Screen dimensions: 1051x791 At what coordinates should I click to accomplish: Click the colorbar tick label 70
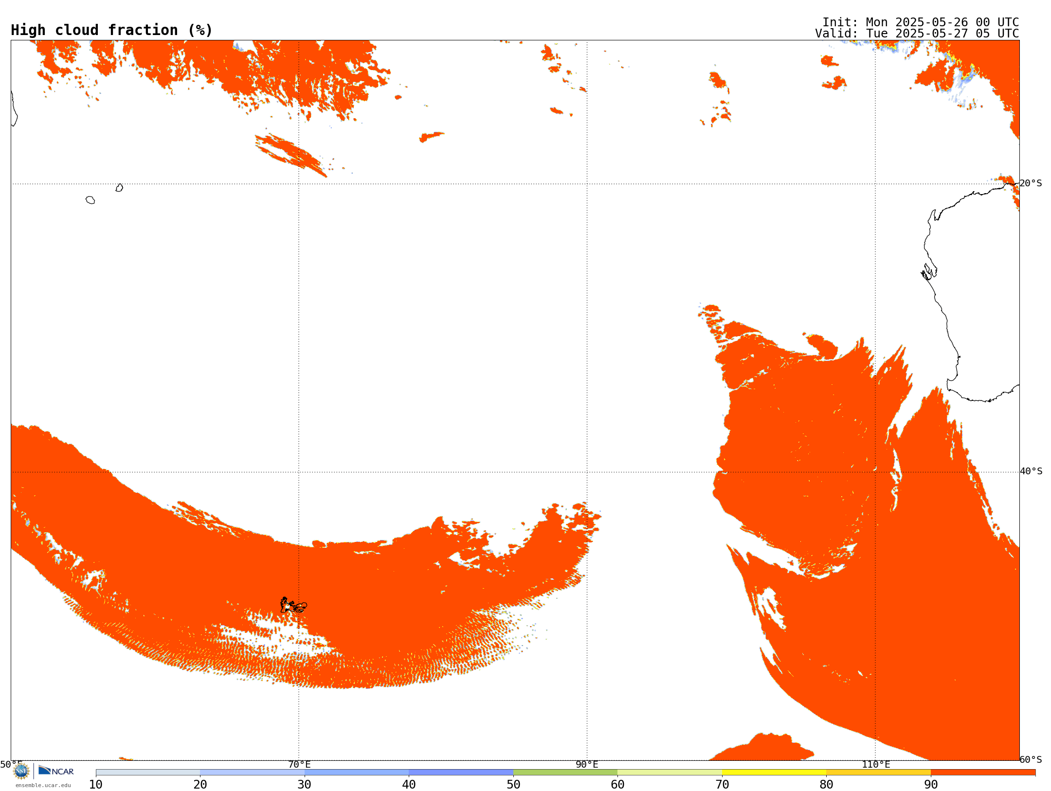click(722, 785)
